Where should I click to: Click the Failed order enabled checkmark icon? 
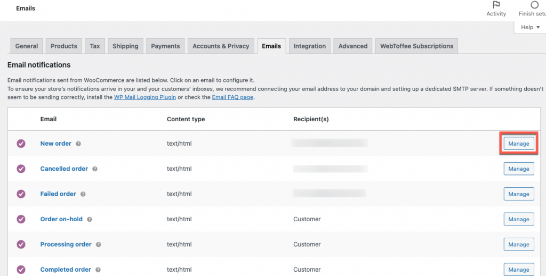click(21, 194)
